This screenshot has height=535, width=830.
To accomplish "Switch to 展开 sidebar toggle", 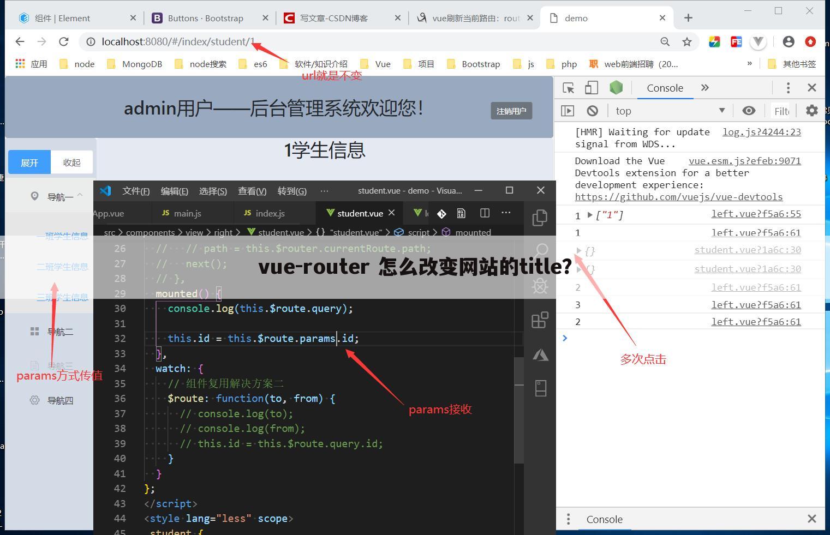I will click(29, 162).
